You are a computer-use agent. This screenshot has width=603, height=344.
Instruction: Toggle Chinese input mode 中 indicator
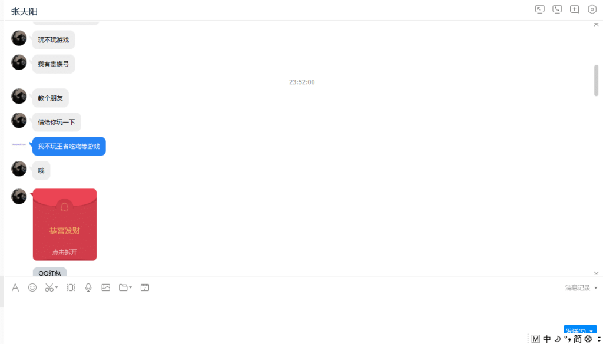pos(547,339)
